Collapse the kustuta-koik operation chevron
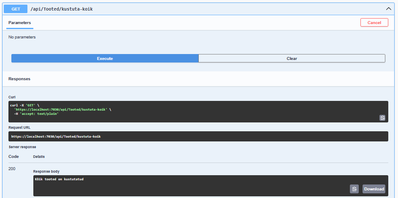The image size is (398, 198). [388, 9]
